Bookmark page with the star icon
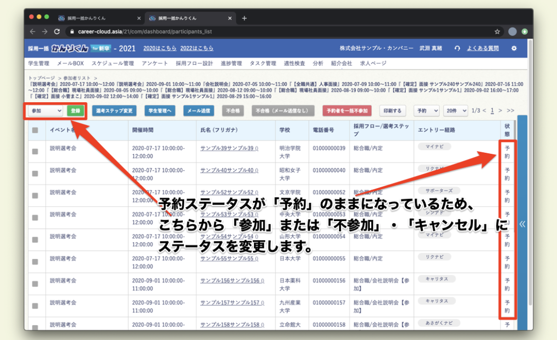The image size is (557, 340). click(498, 31)
